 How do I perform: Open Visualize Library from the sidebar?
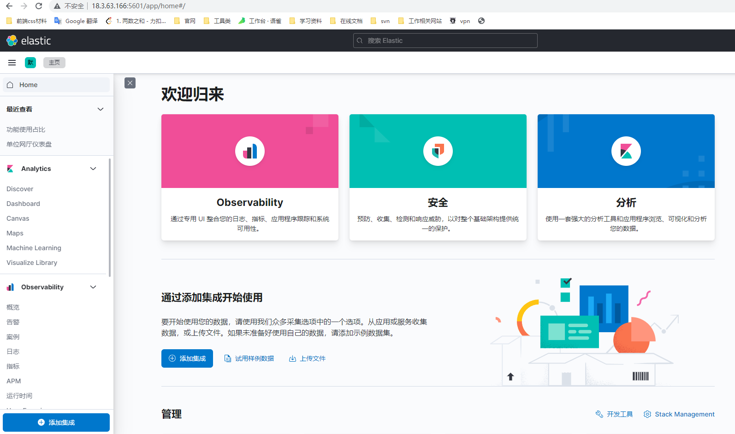(x=32, y=263)
